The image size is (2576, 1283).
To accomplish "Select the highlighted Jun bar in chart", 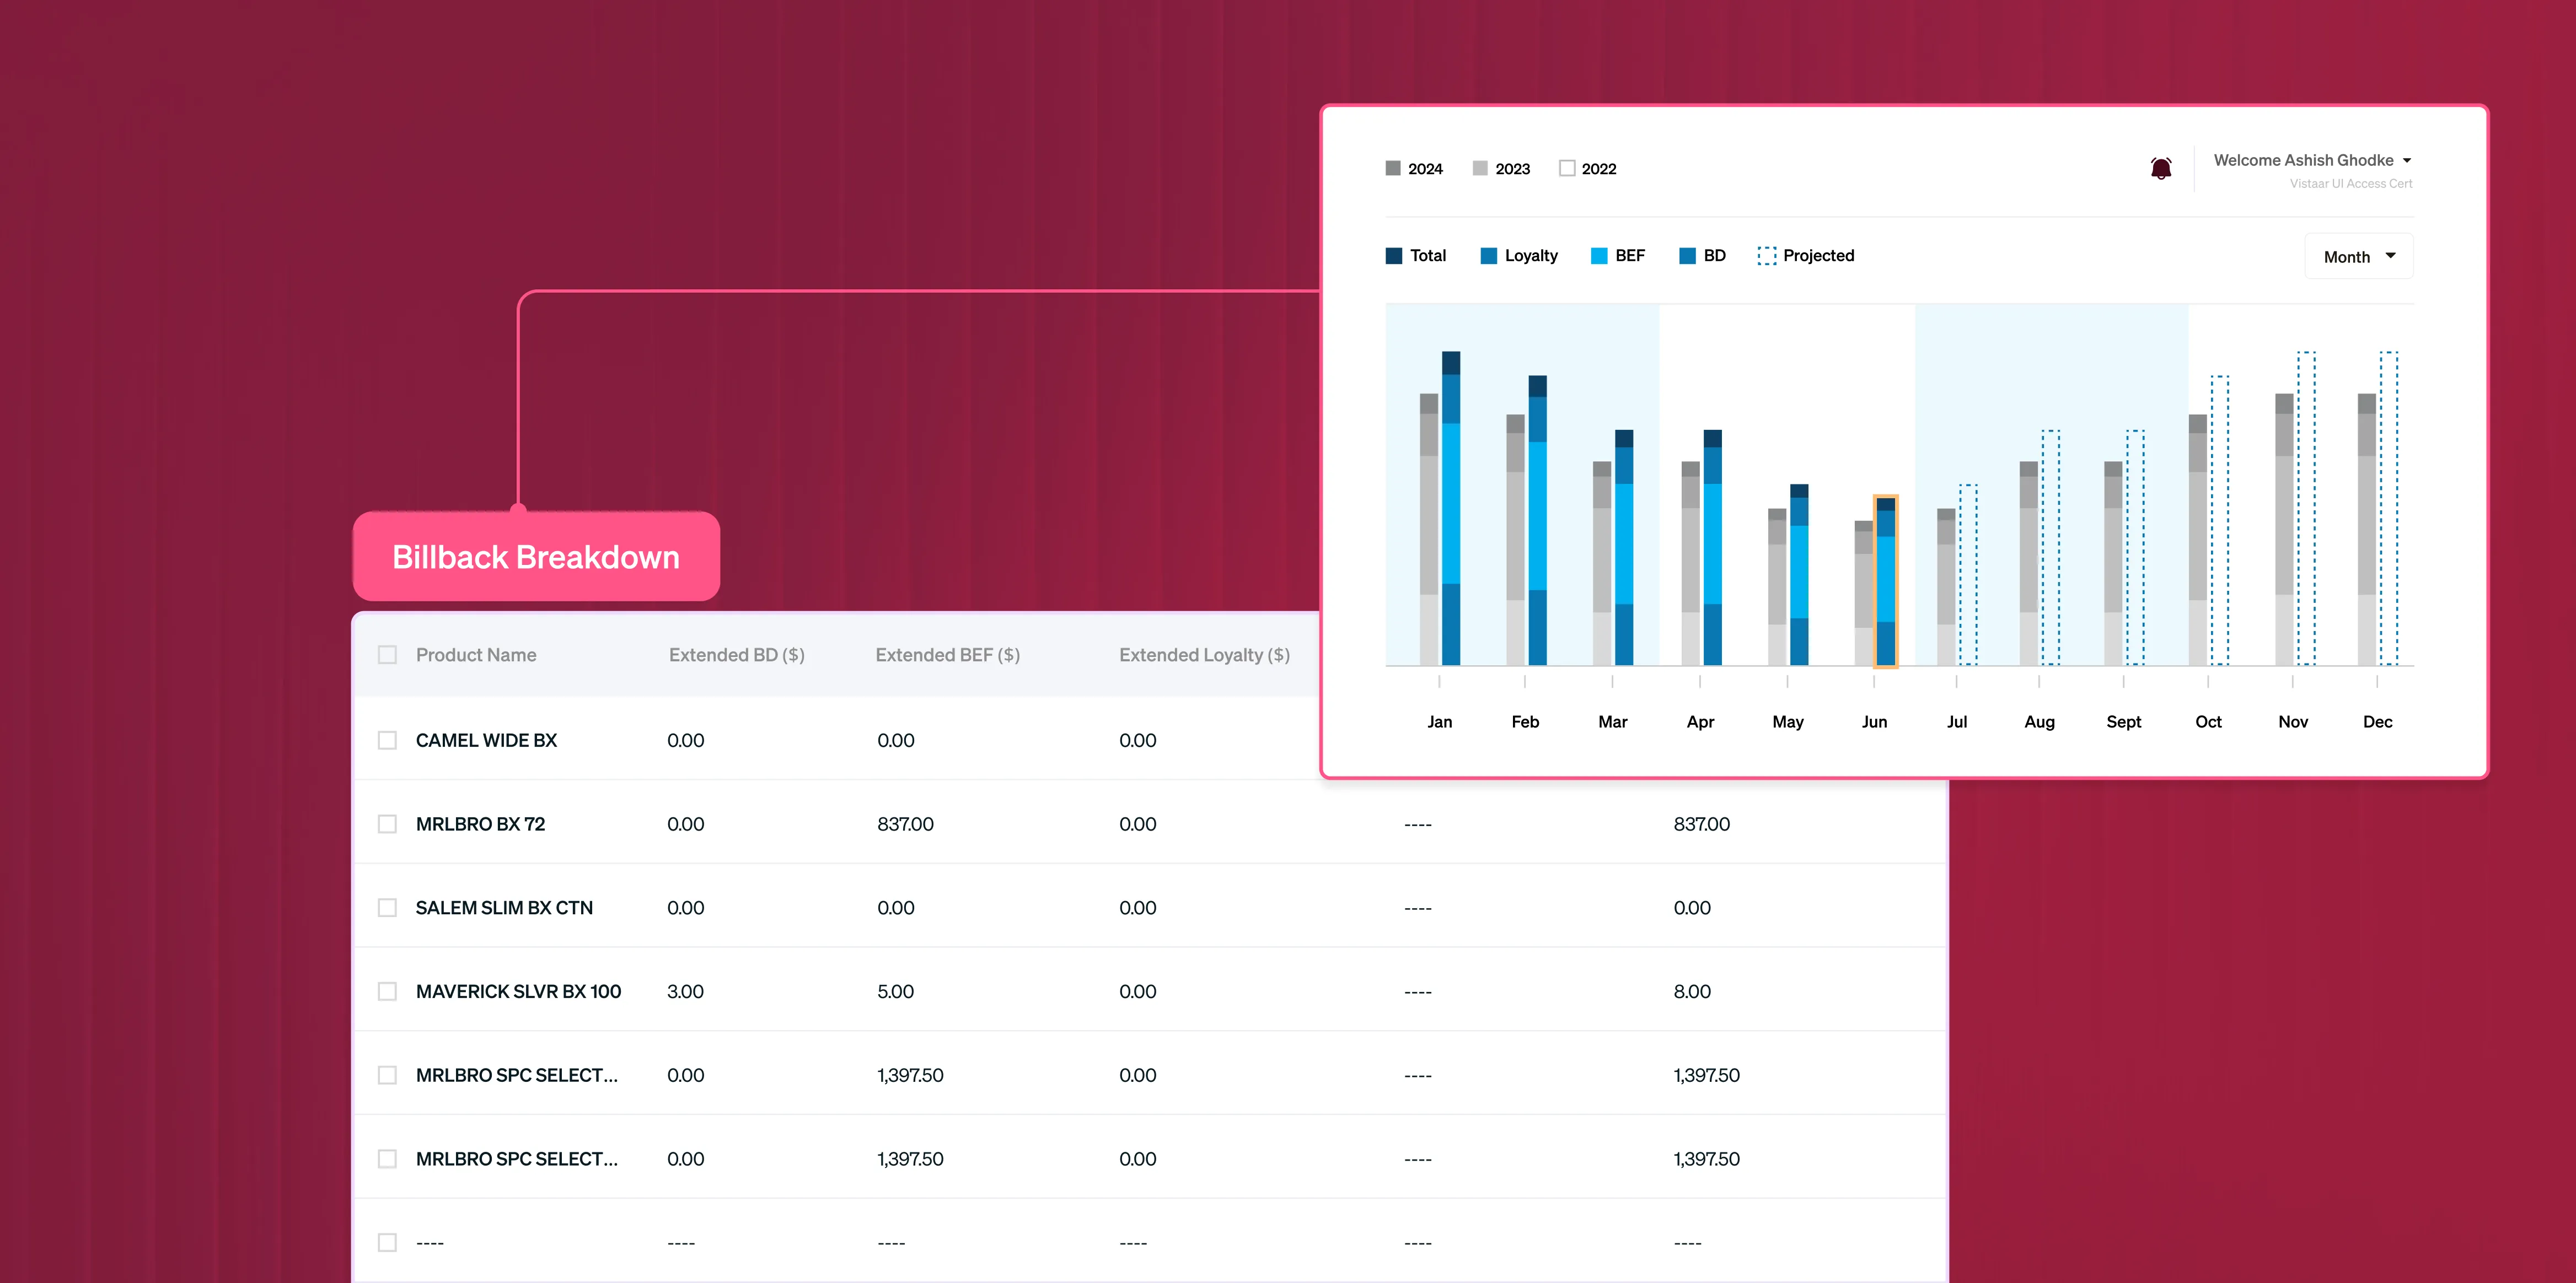I will [1885, 580].
